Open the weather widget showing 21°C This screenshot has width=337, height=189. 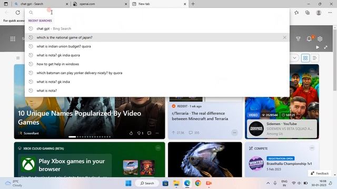point(14,183)
